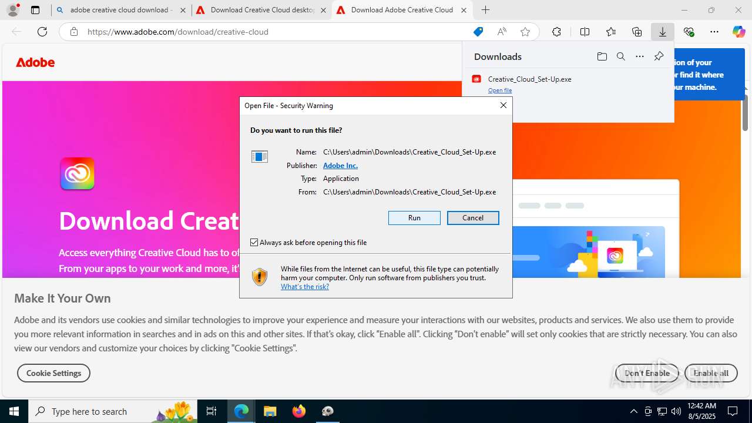The height and width of the screenshot is (423, 752).
Task: Select Creative_Cloud_Set-Up.exe download entry
Action: tap(568, 83)
